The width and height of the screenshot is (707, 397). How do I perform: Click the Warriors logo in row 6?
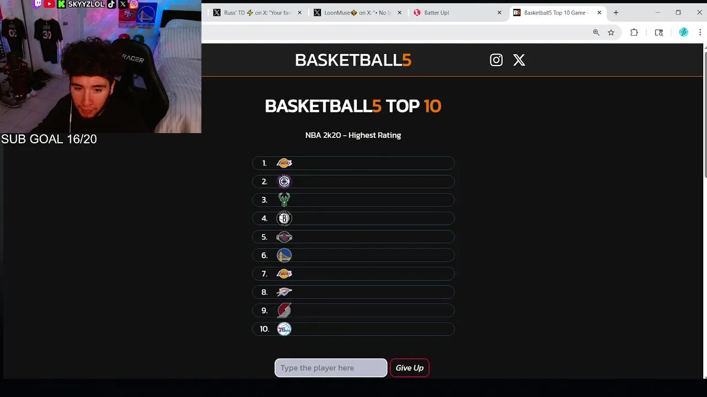click(x=284, y=255)
